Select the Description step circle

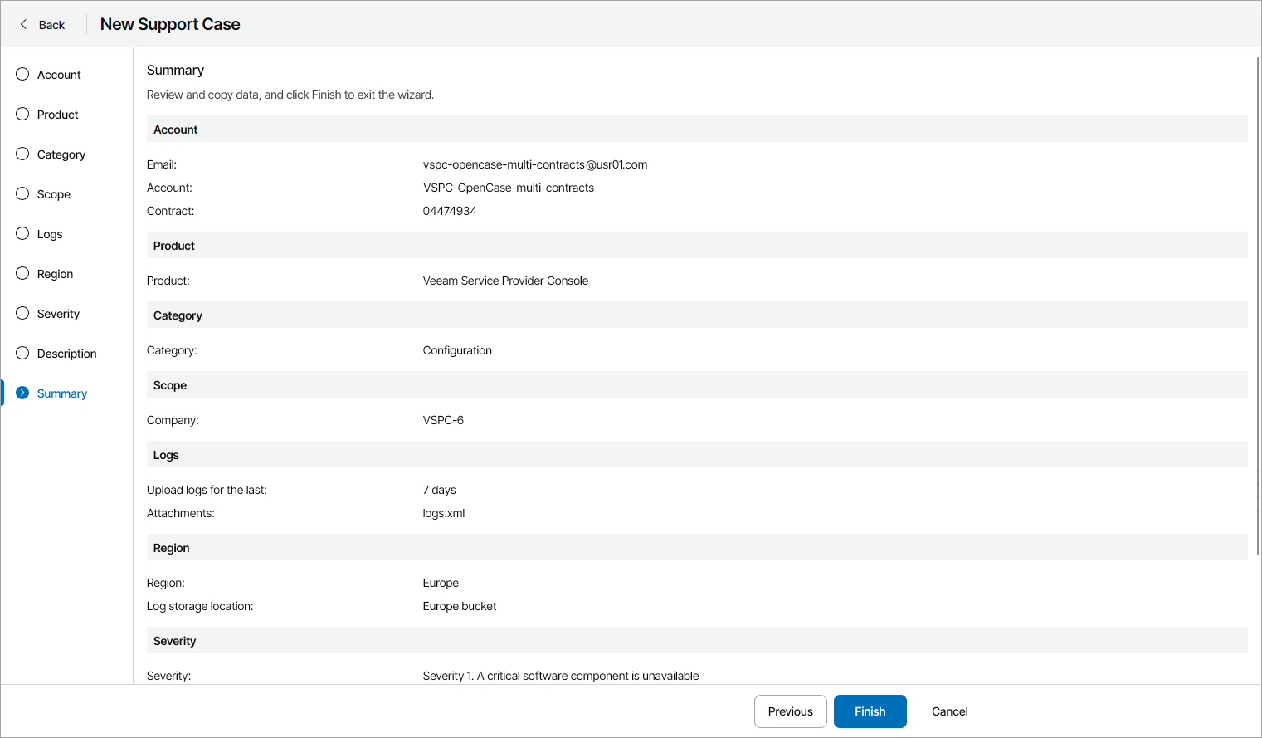[x=22, y=353]
